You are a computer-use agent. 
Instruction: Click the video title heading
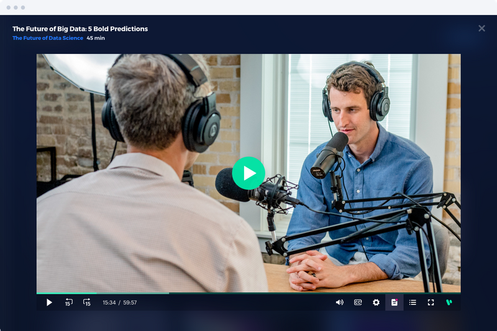pos(80,29)
